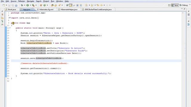Click the Run External Tools icon

coord(33,5)
